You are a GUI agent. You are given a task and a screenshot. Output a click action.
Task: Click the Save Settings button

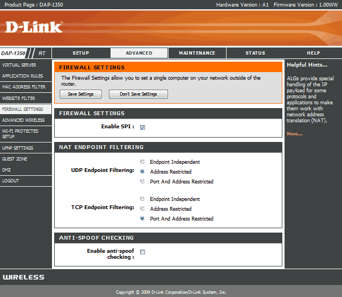[x=80, y=94]
